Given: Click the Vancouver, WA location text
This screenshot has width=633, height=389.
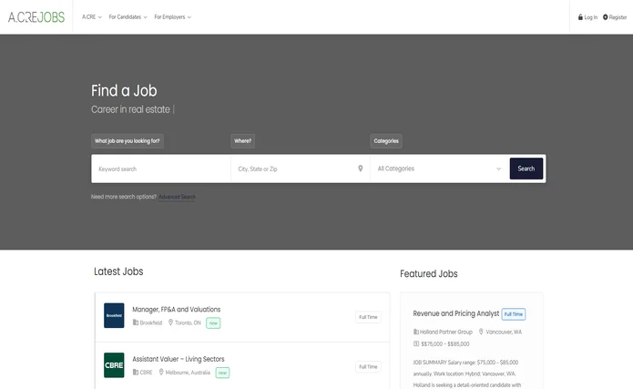Looking at the screenshot, I should (x=504, y=332).
